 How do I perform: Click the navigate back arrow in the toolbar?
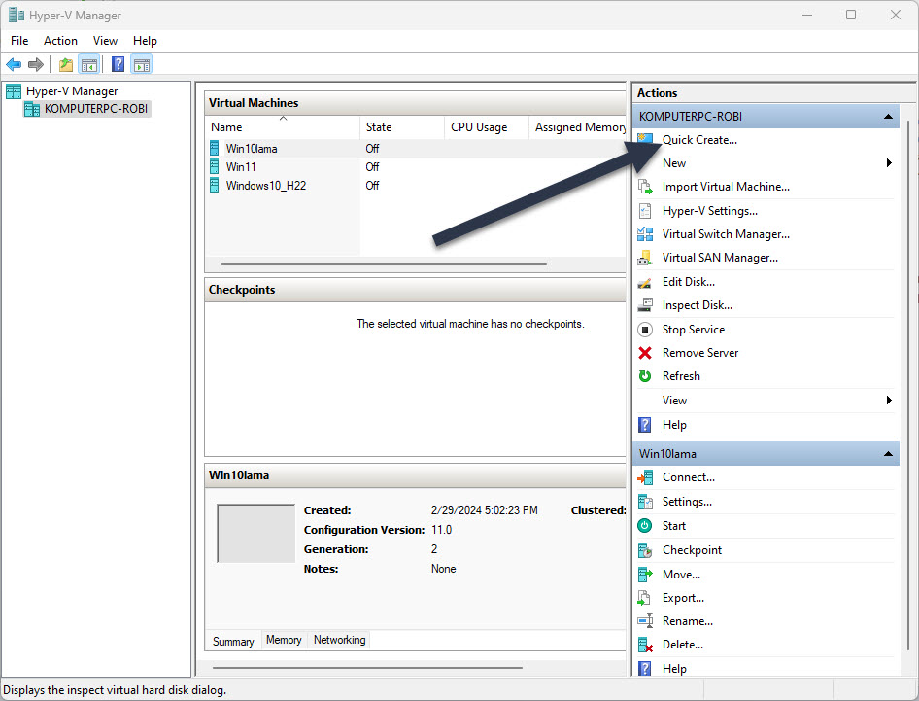14,64
